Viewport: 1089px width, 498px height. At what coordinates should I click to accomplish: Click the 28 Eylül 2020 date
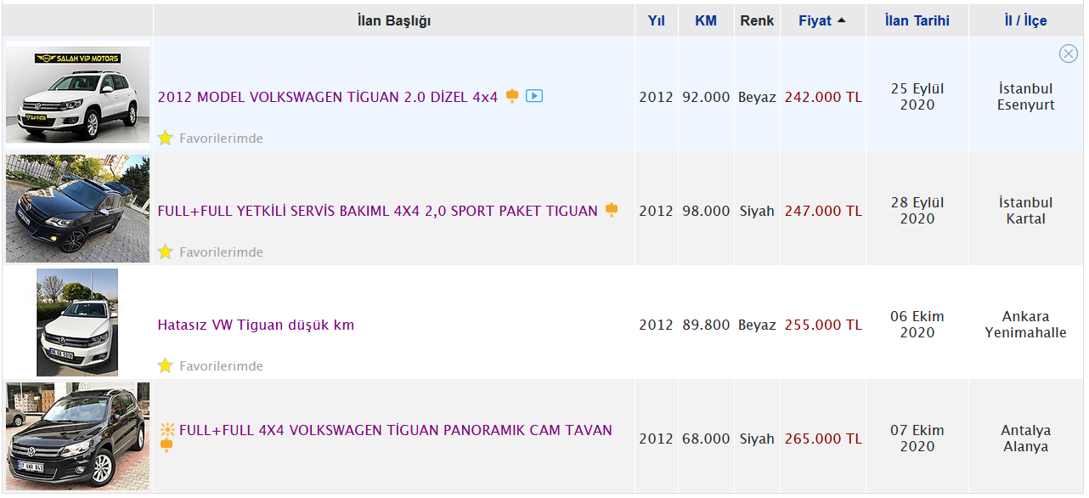917,211
